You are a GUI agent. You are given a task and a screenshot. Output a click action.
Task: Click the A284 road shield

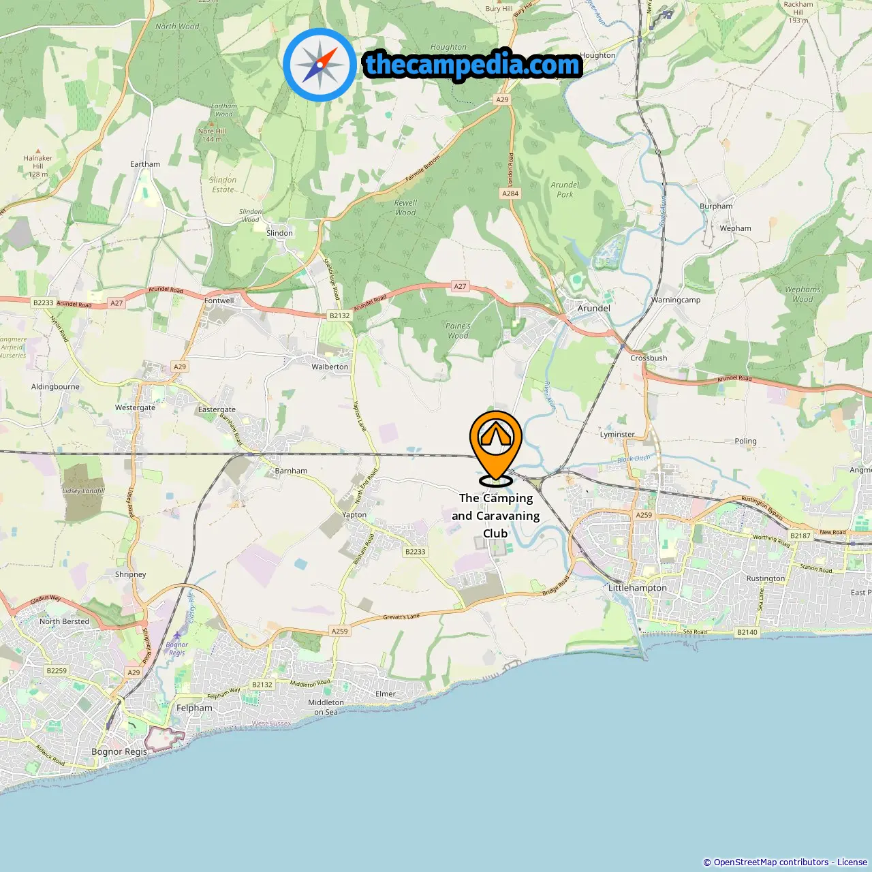(510, 193)
